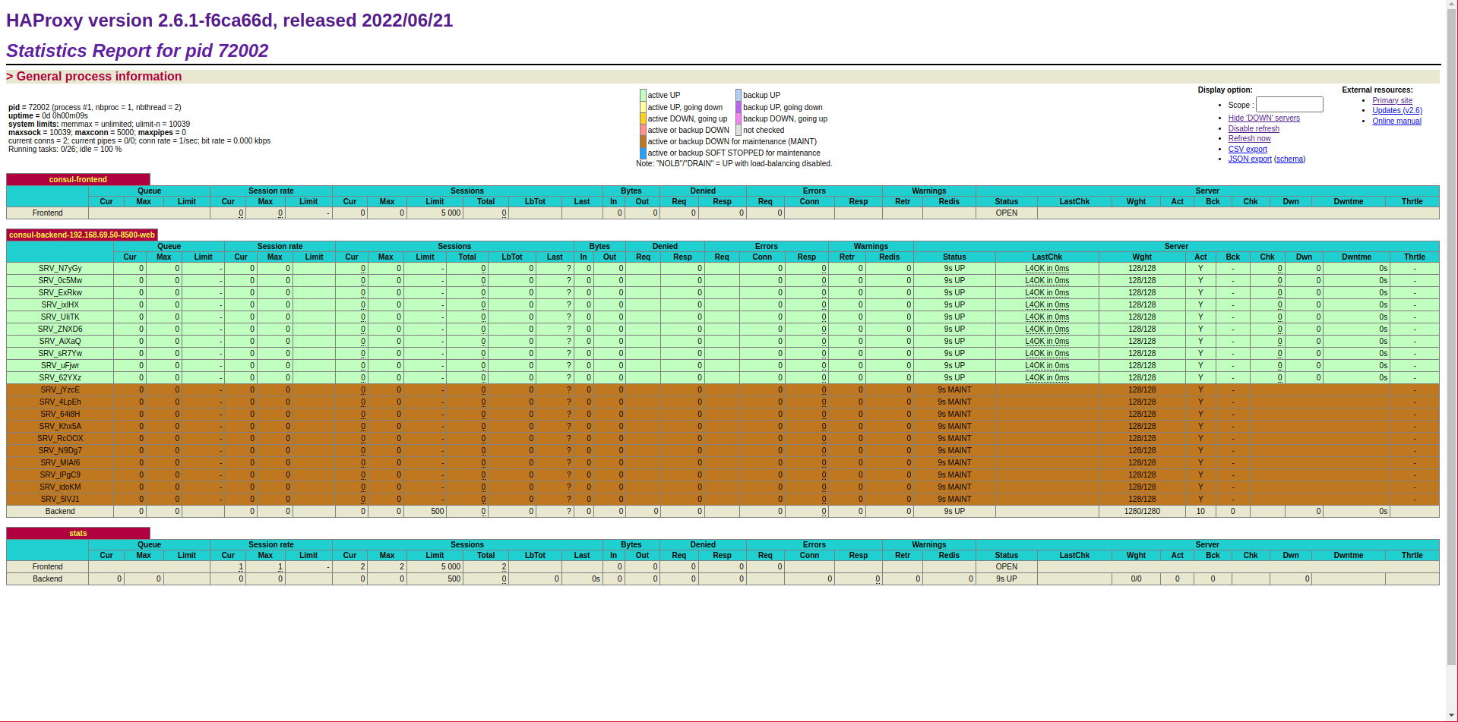1458x722 pixels.
Task: Visit the Primary site link
Action: click(x=1392, y=101)
